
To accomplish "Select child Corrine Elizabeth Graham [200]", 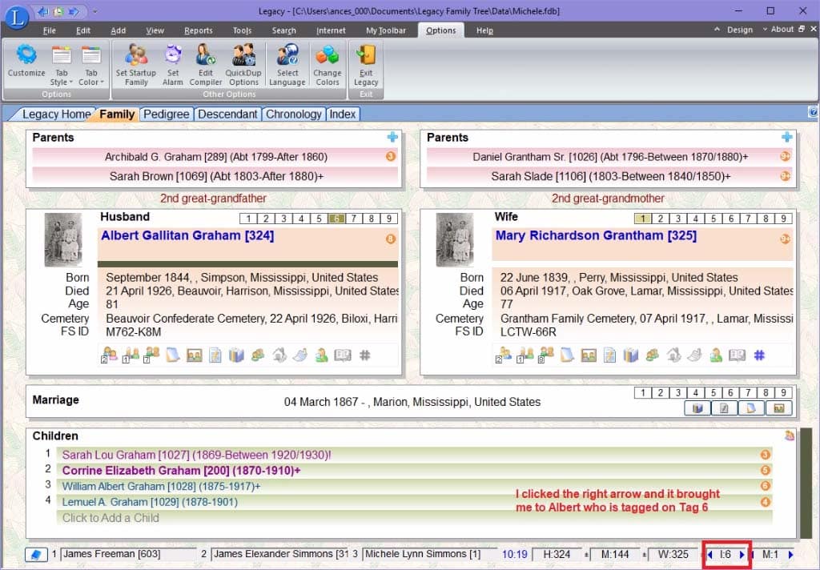I will click(415, 471).
